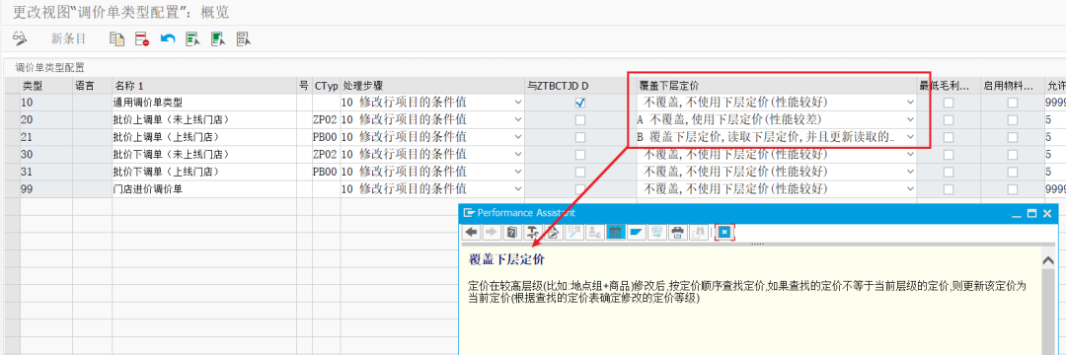Click the binoculars find icon in Performance Assistant
Screen dimensions: 1066x355
click(697, 232)
